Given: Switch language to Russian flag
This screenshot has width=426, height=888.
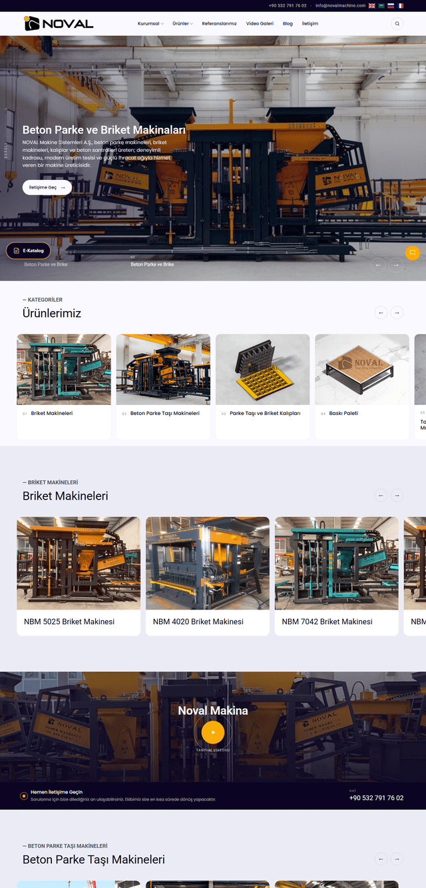Looking at the screenshot, I should point(391,5).
